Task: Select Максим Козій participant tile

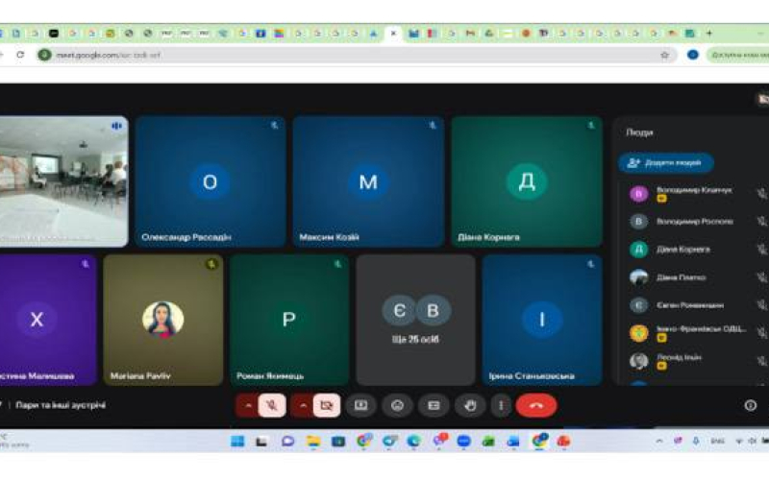Action: pyautogui.click(x=368, y=181)
